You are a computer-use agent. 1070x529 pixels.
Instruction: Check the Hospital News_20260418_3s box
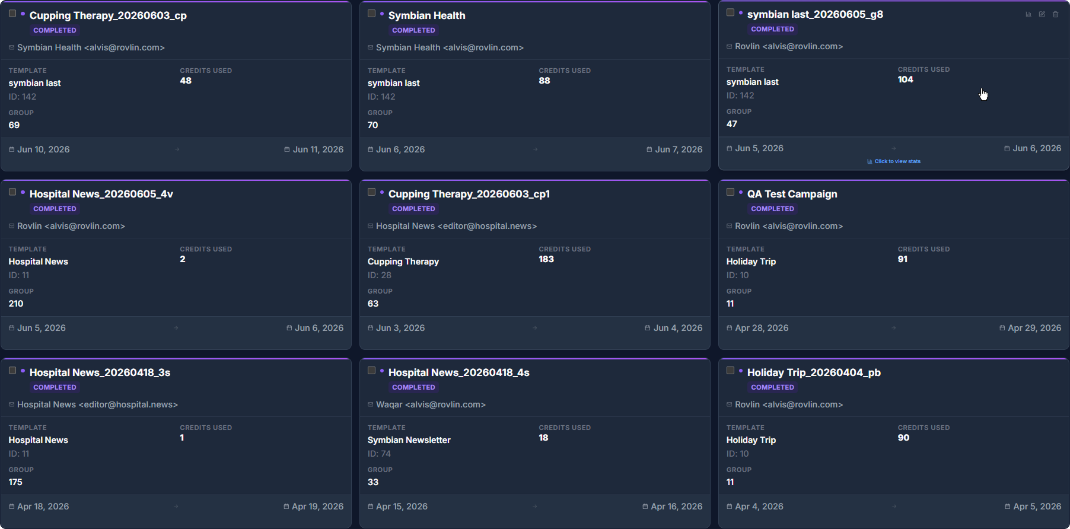(12, 371)
